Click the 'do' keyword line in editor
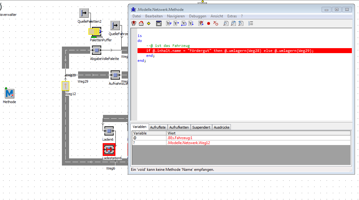The width and height of the screenshot is (359, 200). (x=140, y=41)
